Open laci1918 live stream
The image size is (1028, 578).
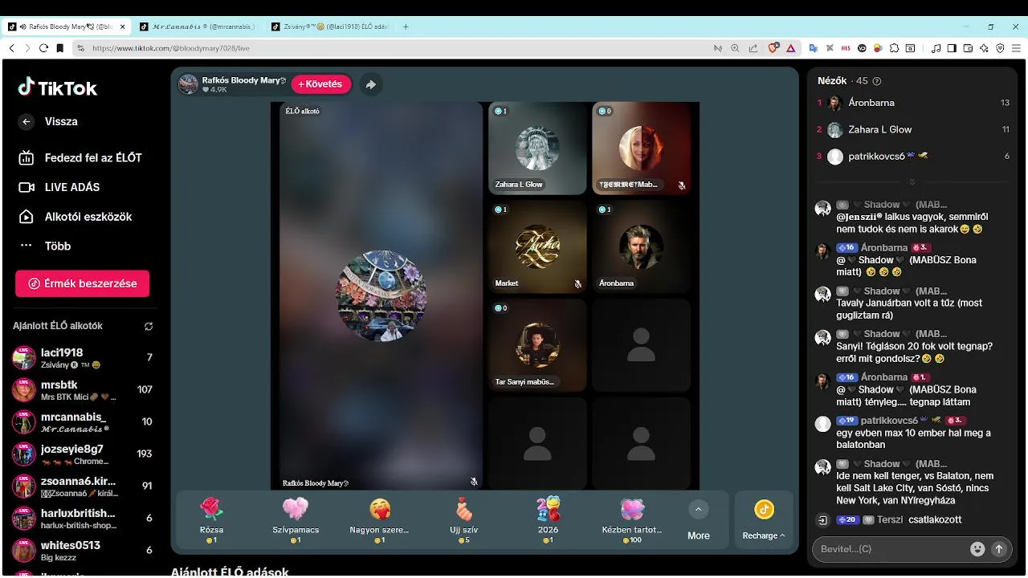(x=82, y=358)
